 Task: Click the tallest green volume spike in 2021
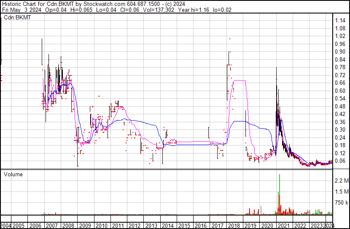point(280,194)
